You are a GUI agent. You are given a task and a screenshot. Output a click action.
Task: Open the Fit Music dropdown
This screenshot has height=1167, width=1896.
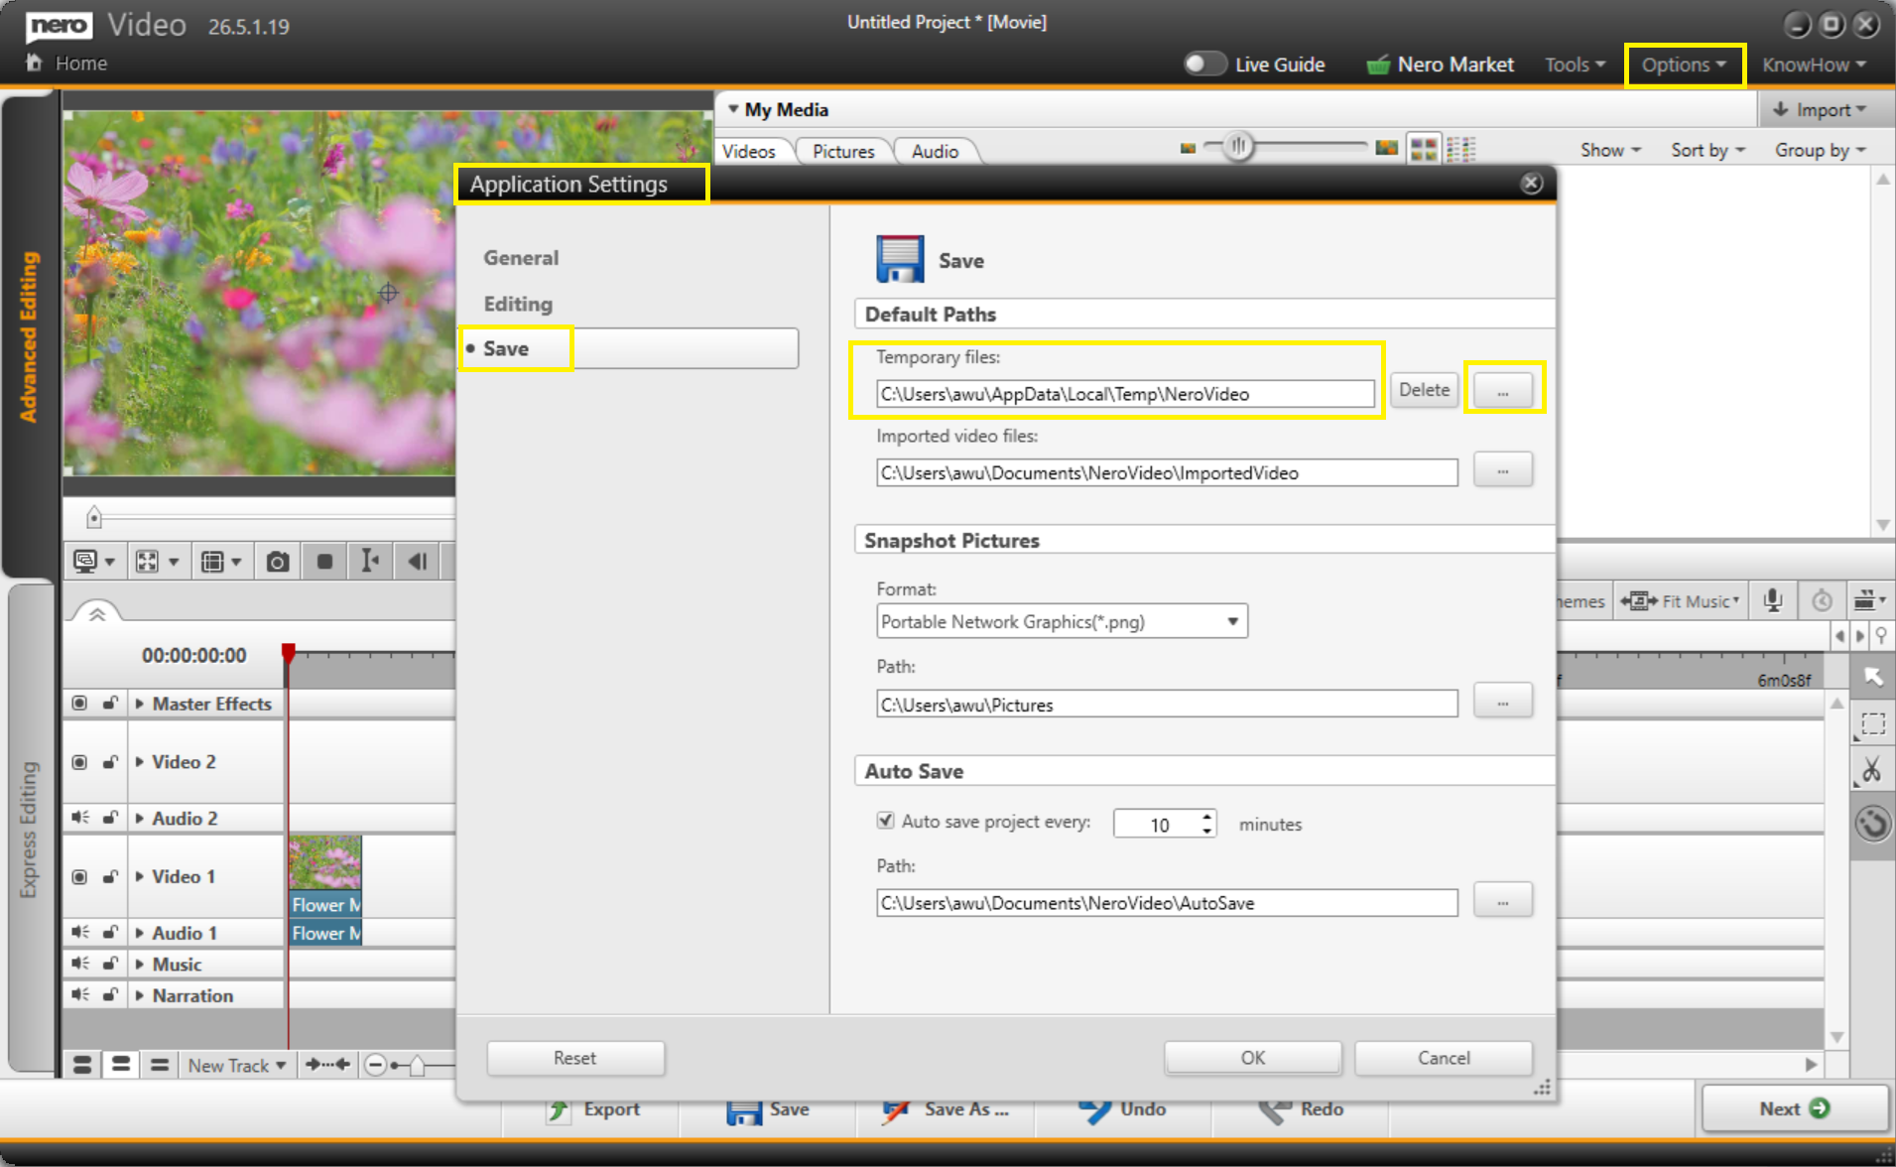pos(1680,600)
